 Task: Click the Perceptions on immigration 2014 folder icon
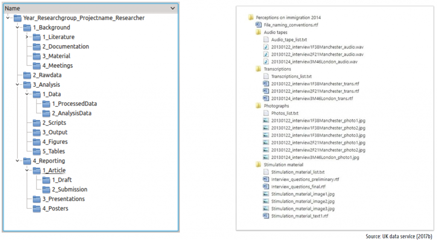point(251,17)
